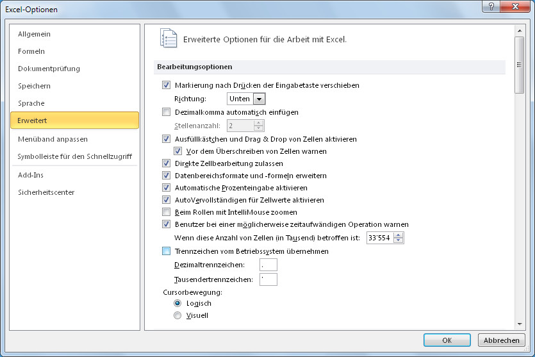Decrease Stellenanzahl with the down arrow
Viewport: 535px width, 357px height.
coord(259,129)
